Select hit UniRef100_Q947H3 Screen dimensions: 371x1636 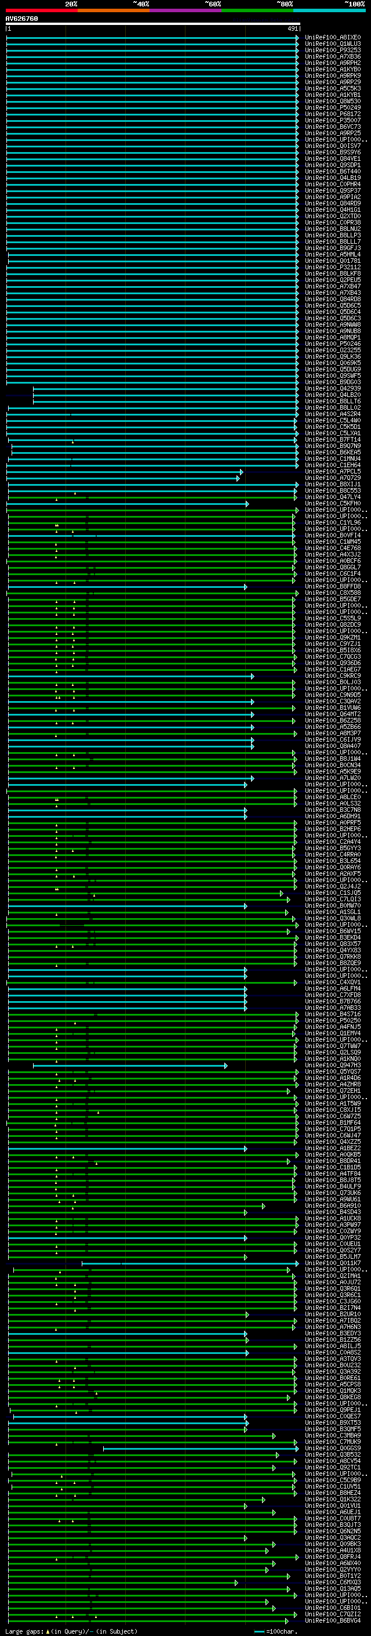(332, 1066)
